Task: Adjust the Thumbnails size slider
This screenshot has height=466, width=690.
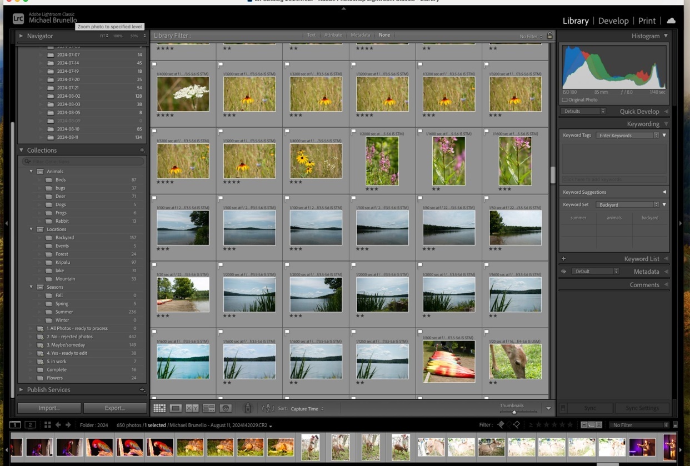Action: click(514, 412)
